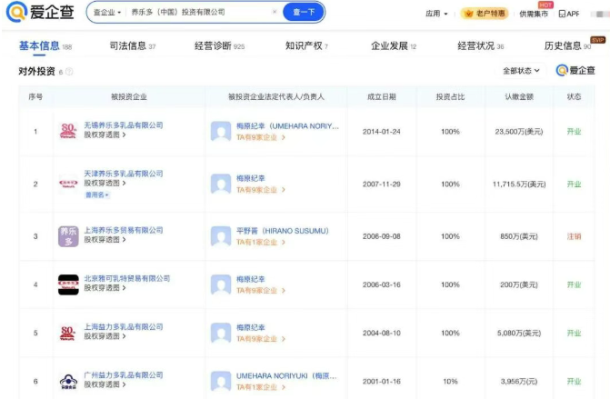The height and width of the screenshot is (399, 610).
Task: Click the 上海养乐多贸易有限公司 purple logo
Action: click(x=68, y=235)
